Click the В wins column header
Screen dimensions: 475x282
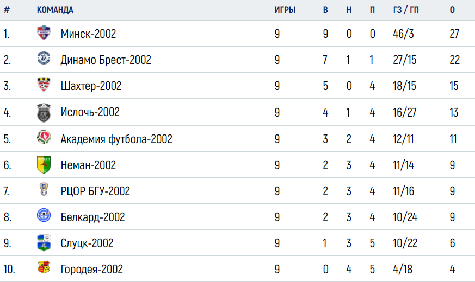(x=325, y=10)
